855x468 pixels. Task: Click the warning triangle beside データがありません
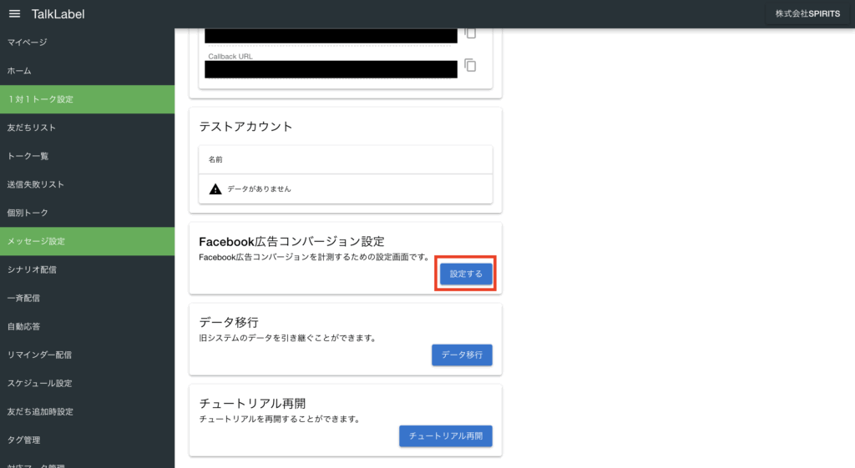(x=215, y=189)
